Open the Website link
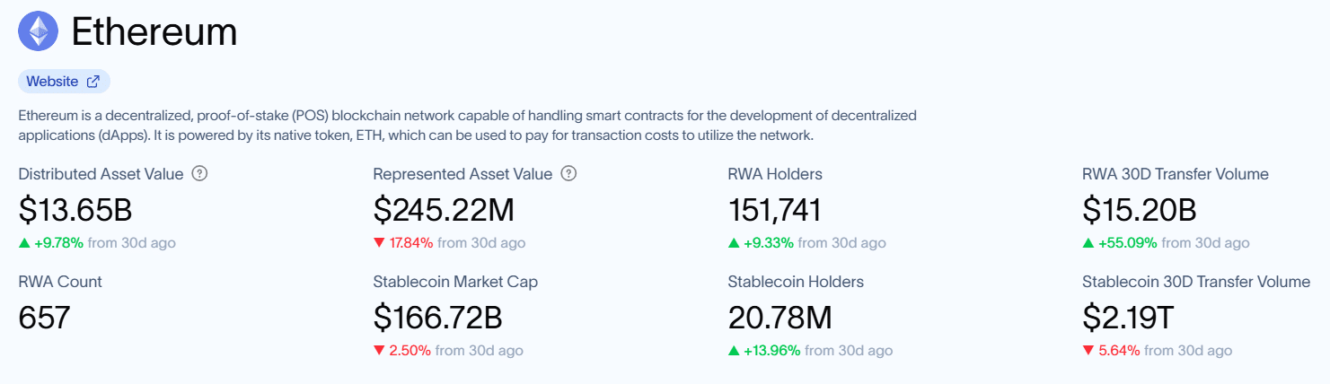Image resolution: width=1330 pixels, height=384 pixels. tap(52, 82)
